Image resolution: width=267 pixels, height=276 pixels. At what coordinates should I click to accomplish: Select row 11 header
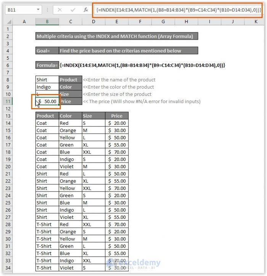pyautogui.click(x=8, y=101)
